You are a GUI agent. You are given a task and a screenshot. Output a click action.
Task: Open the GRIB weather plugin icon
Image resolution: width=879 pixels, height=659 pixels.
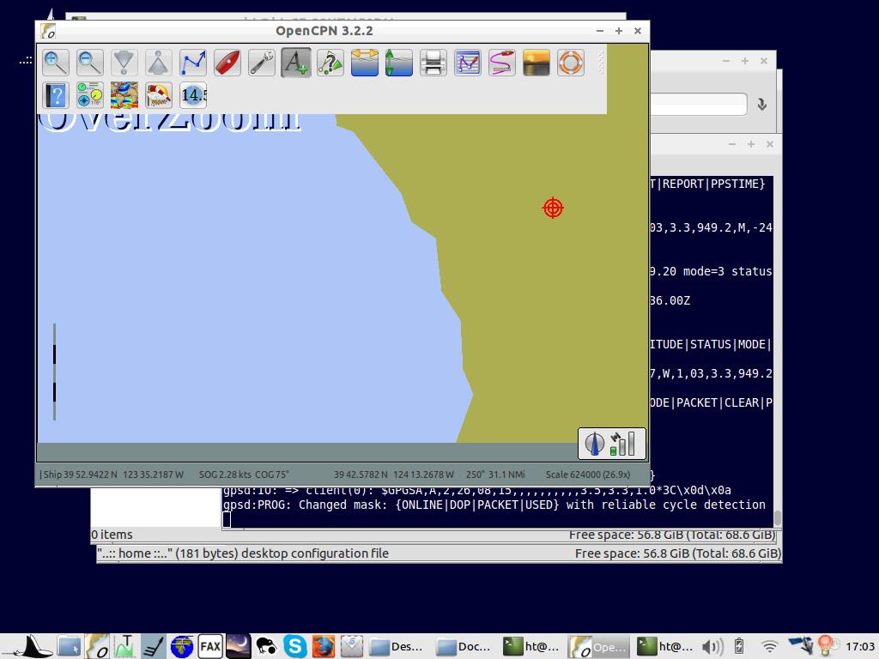click(x=124, y=94)
